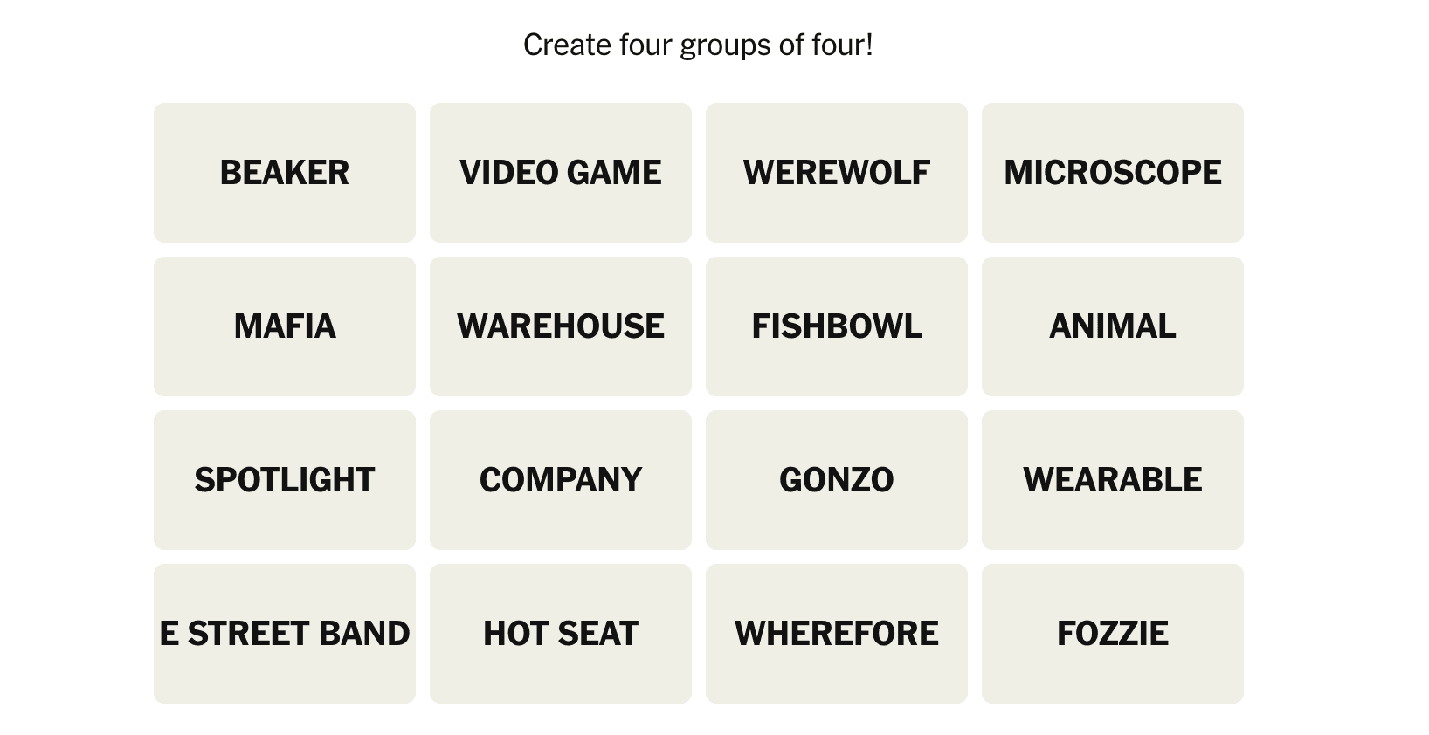Select the E STREET BAND tile
The height and width of the screenshot is (735, 1429).
click(285, 634)
